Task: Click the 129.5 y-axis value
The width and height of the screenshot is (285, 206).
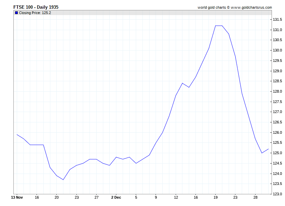Action: pyautogui.click(x=277, y=61)
